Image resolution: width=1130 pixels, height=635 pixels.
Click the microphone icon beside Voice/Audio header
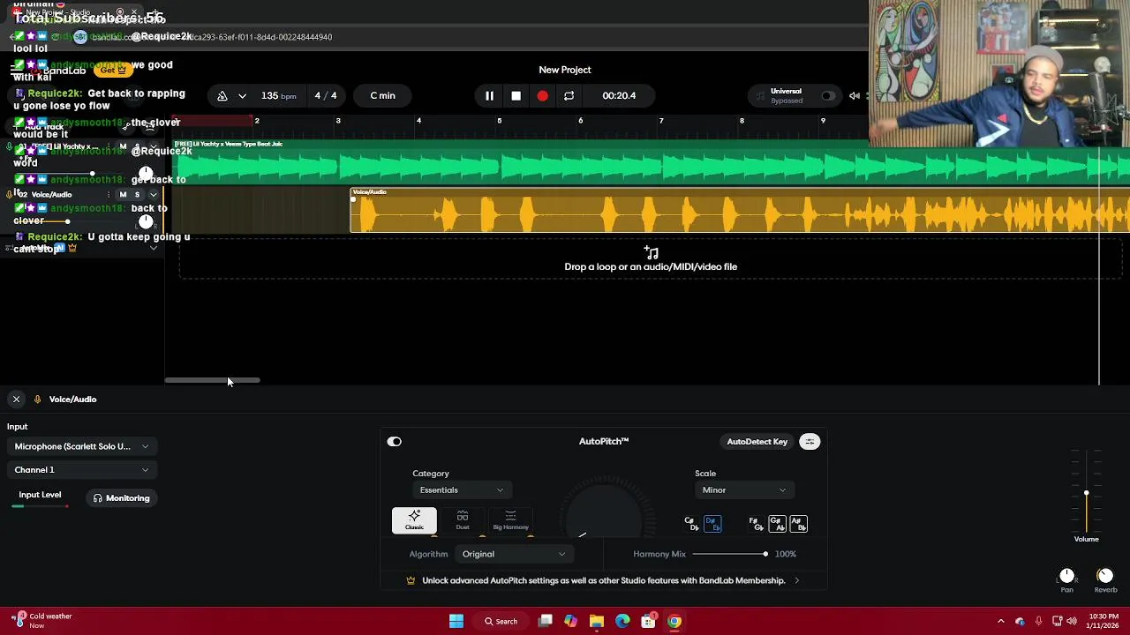click(37, 400)
